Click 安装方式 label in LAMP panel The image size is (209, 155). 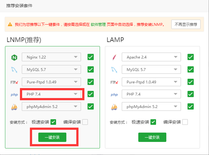click(118, 122)
